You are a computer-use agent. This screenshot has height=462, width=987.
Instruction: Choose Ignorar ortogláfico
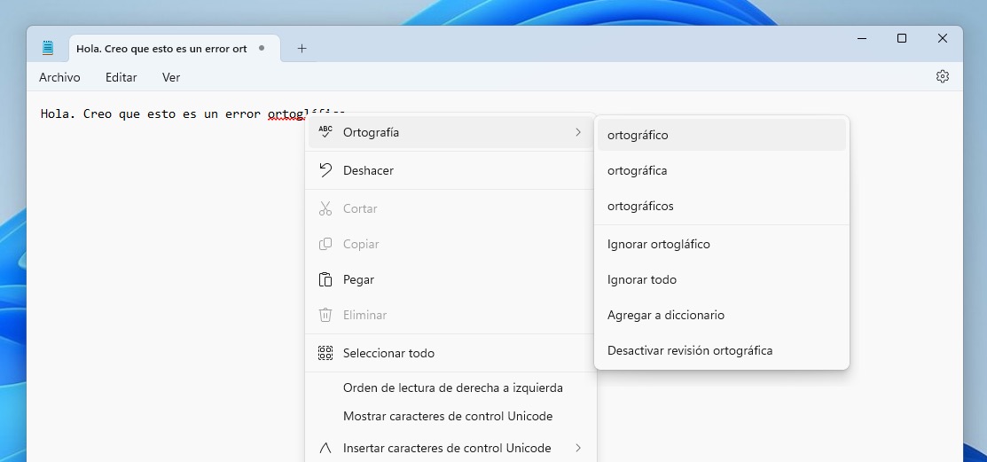point(721,244)
